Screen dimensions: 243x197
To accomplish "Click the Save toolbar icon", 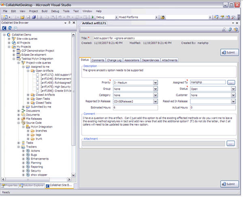I will click(x=28, y=17).
